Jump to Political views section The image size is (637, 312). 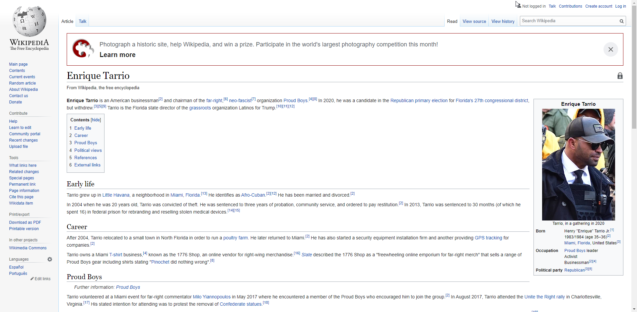tap(88, 151)
